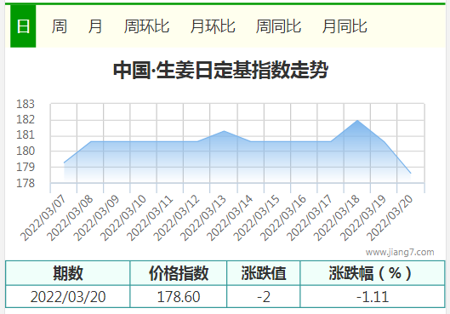450x314 pixels.
Task: Click the -1.11 percent change cell
Action: coord(373,296)
